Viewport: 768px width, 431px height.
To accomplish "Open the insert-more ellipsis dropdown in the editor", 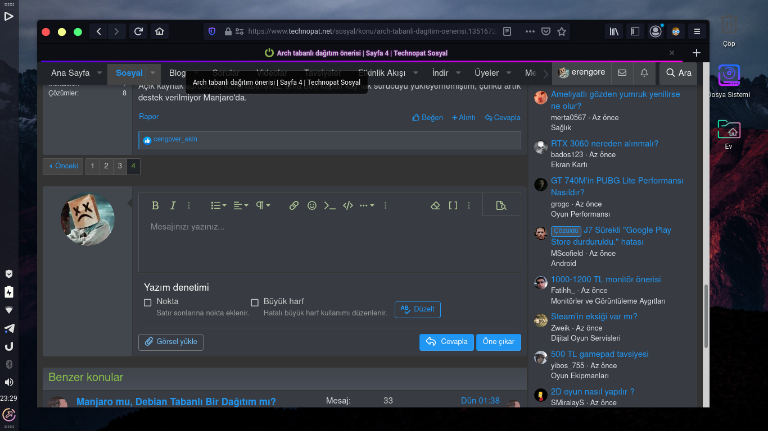I will pos(367,205).
